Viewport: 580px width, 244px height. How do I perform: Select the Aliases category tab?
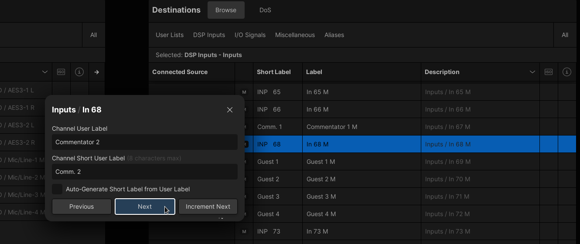point(334,35)
